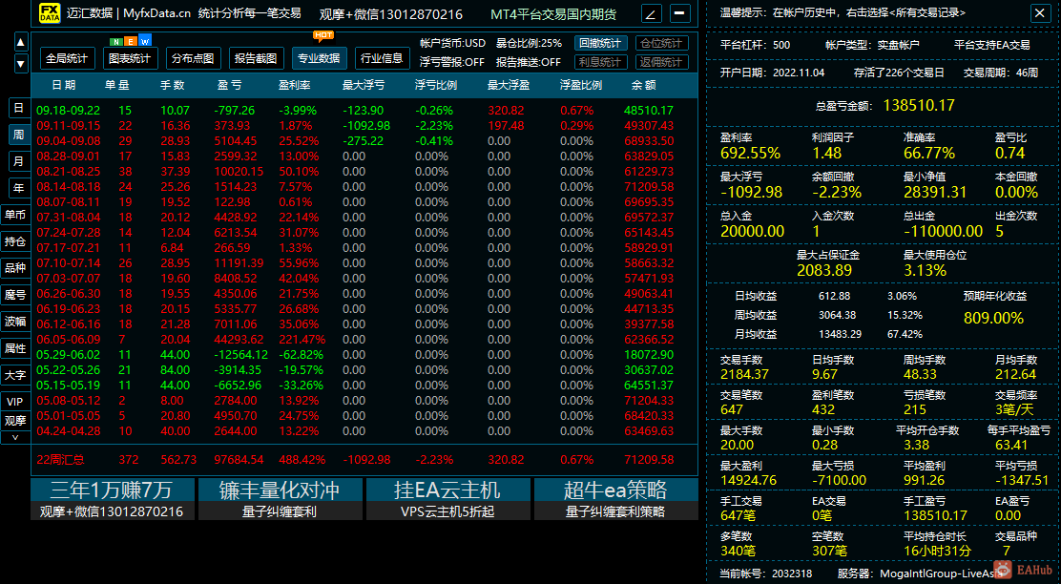This screenshot has height=584, width=1061.
Task: Select the 年 period sidebar button
Action: tap(18, 188)
